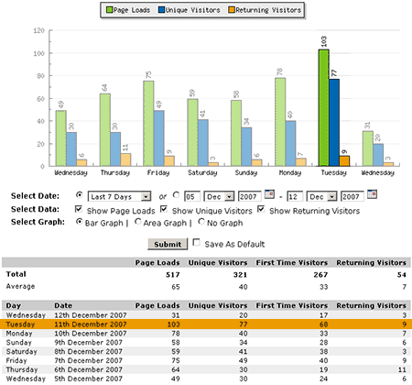Screen dimensions: 412x385
Task: Disable the Show Returning Visitors checkbox
Action: (261, 209)
